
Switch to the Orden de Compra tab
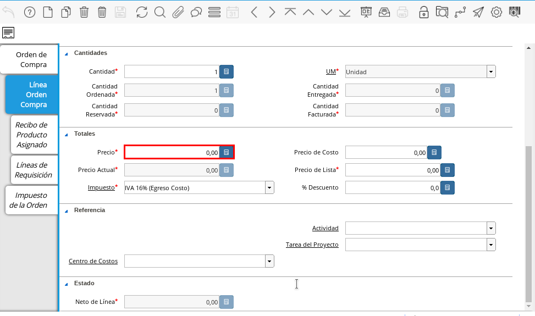[29, 59]
